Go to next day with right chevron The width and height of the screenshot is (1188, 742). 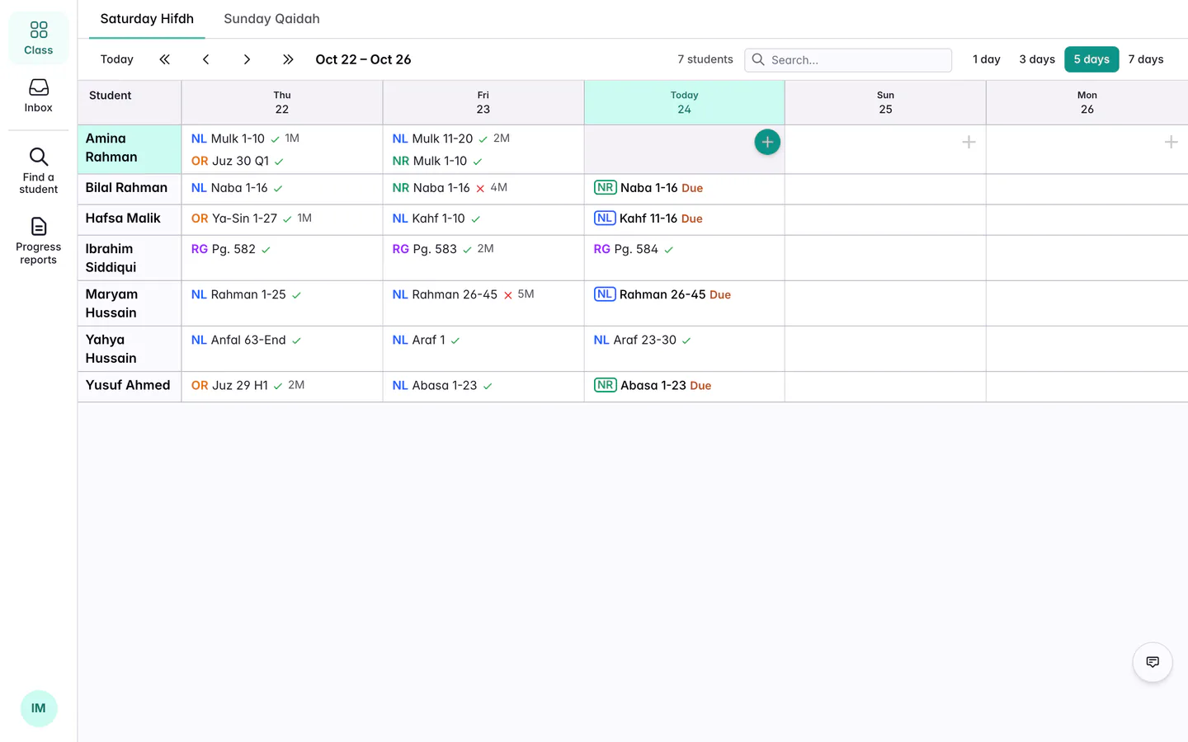point(247,59)
